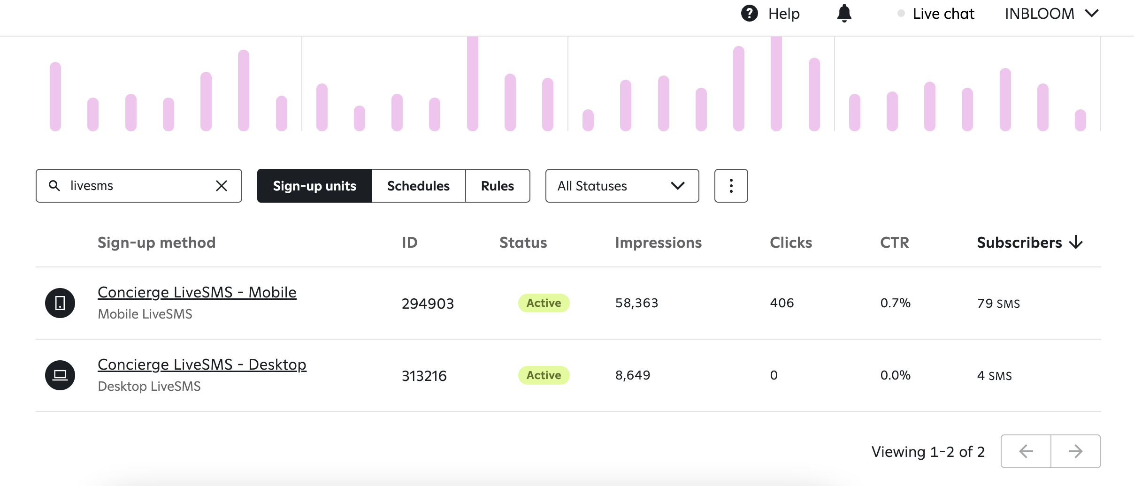The width and height of the screenshot is (1134, 486).
Task: Open the three-dot more options menu
Action: [731, 186]
